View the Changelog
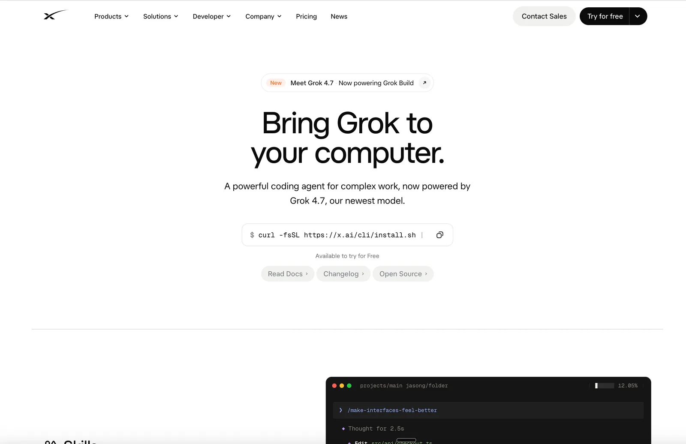This screenshot has width=686, height=444. pyautogui.click(x=343, y=274)
